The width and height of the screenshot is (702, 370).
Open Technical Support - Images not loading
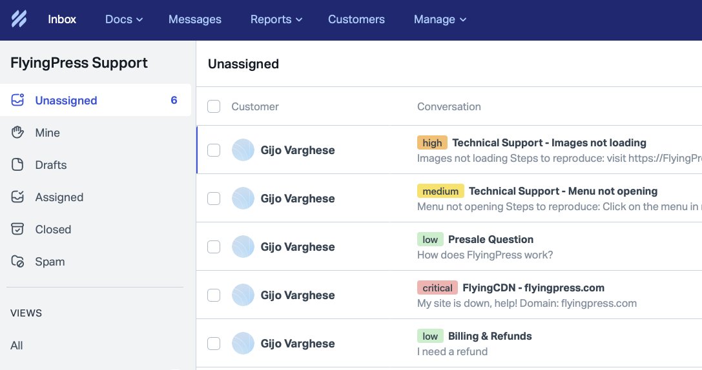pyautogui.click(x=549, y=142)
